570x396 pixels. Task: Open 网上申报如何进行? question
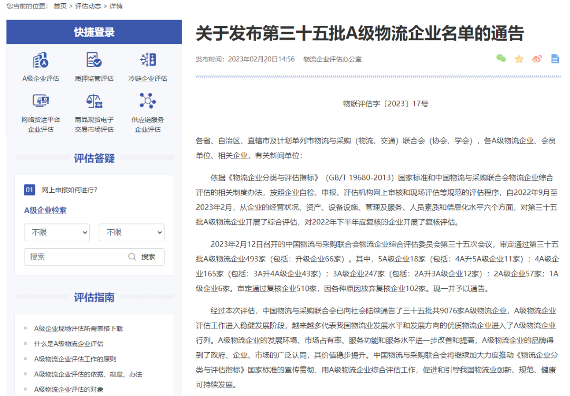click(x=70, y=190)
